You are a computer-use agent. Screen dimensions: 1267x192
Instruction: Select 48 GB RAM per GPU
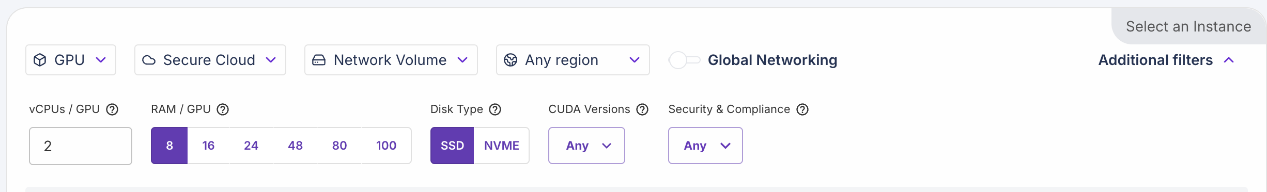pos(295,146)
